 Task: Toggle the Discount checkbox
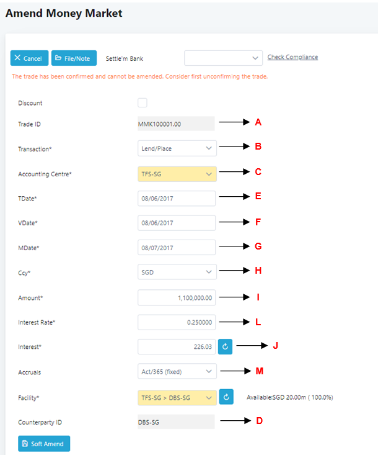coord(143,102)
